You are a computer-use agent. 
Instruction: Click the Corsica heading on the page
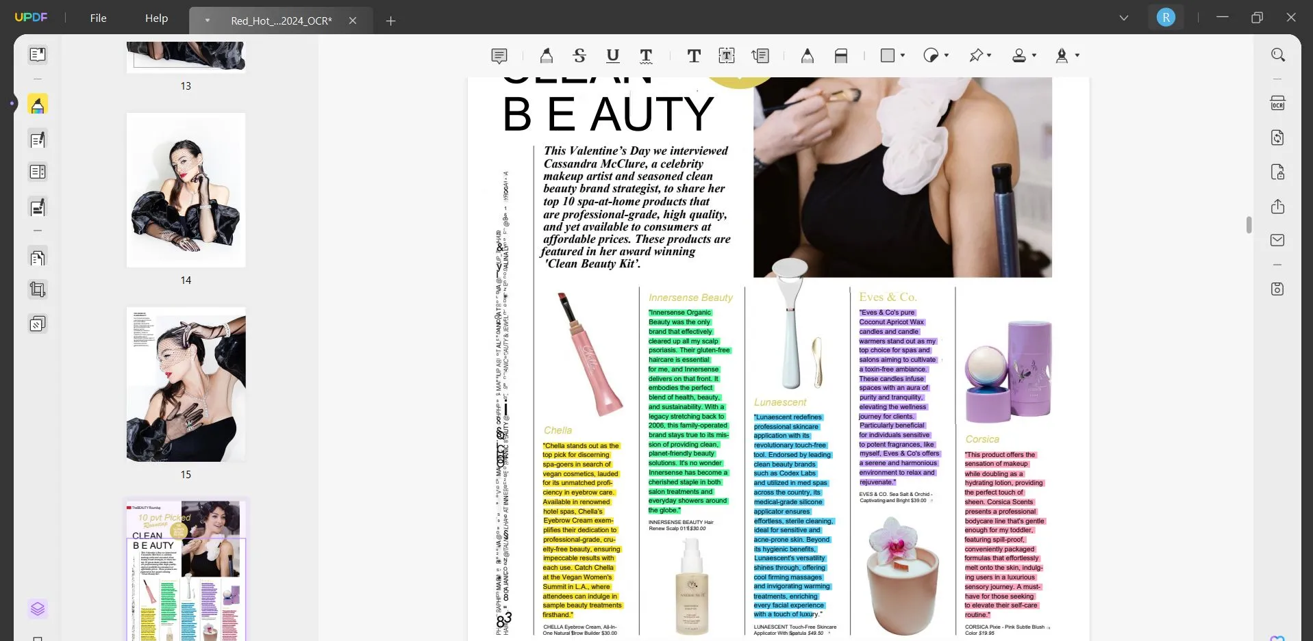(982, 439)
